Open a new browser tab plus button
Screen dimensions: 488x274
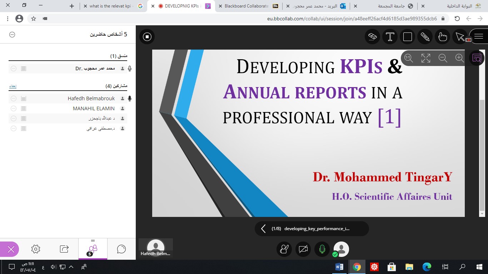pyautogui.click(x=72, y=6)
